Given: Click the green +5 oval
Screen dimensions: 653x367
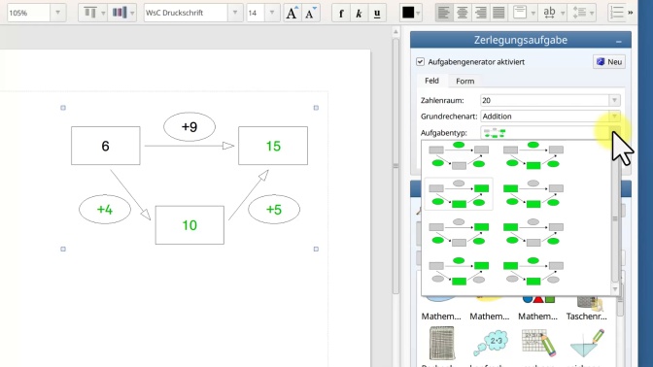Looking at the screenshot, I should 274,210.
